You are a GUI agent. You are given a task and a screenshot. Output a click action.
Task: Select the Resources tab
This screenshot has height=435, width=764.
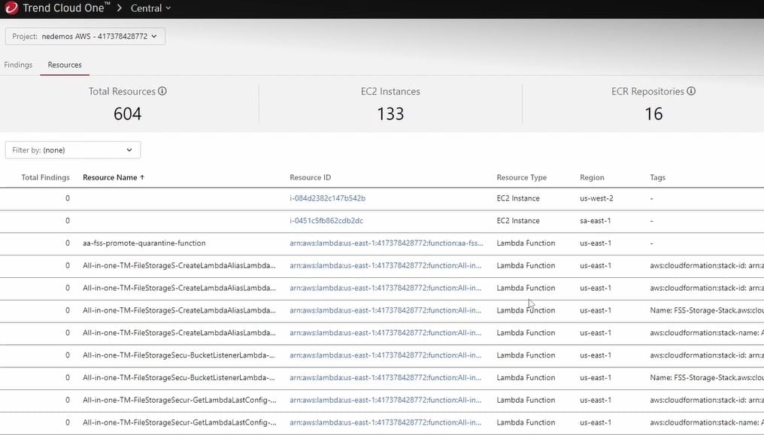[65, 65]
